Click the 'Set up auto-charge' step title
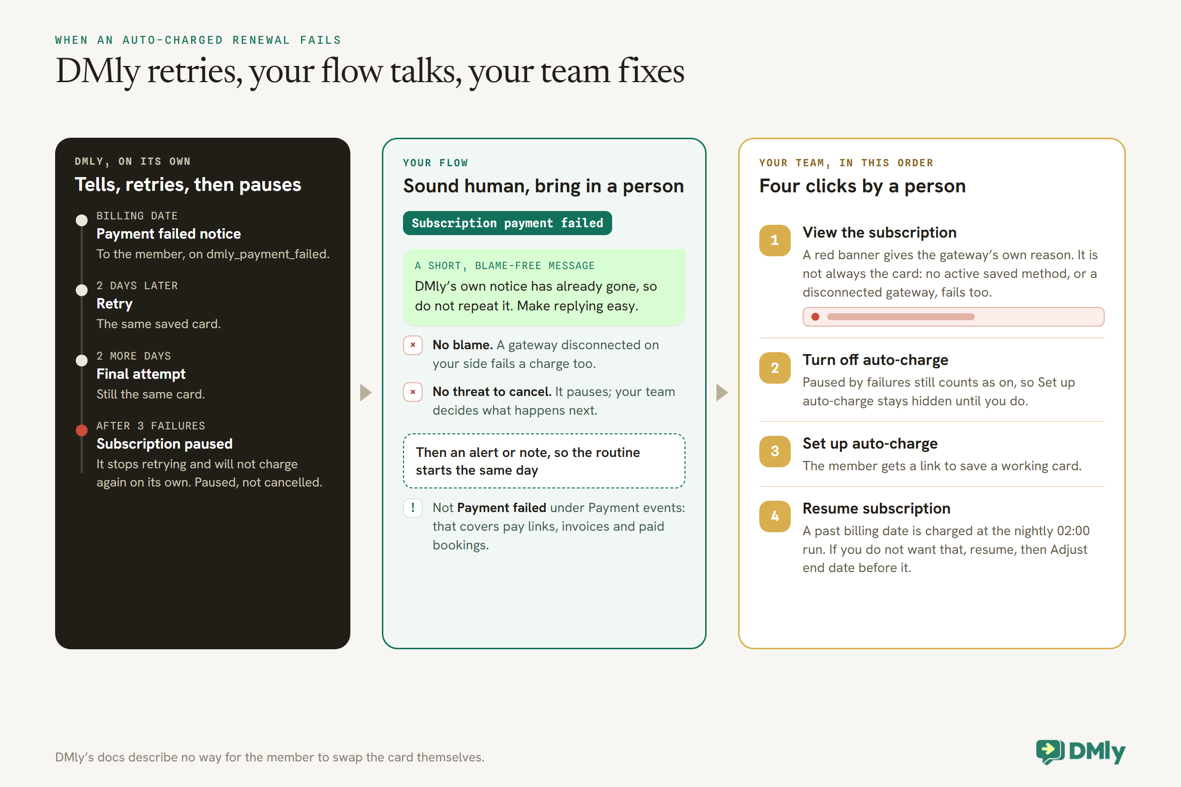Viewport: 1181px width, 787px height. (870, 444)
